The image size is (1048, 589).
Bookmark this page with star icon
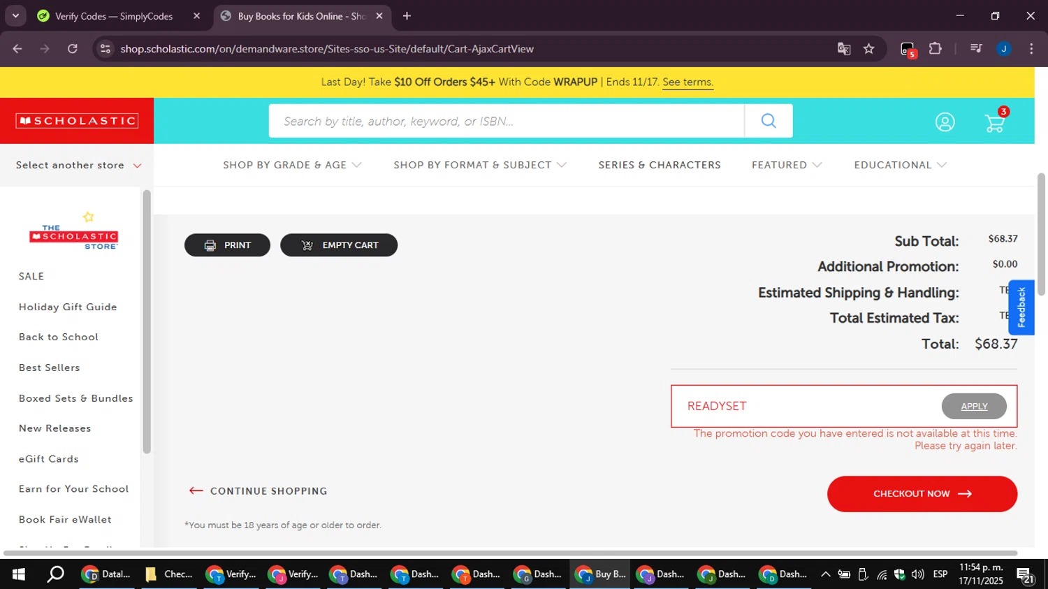pyautogui.click(x=868, y=48)
